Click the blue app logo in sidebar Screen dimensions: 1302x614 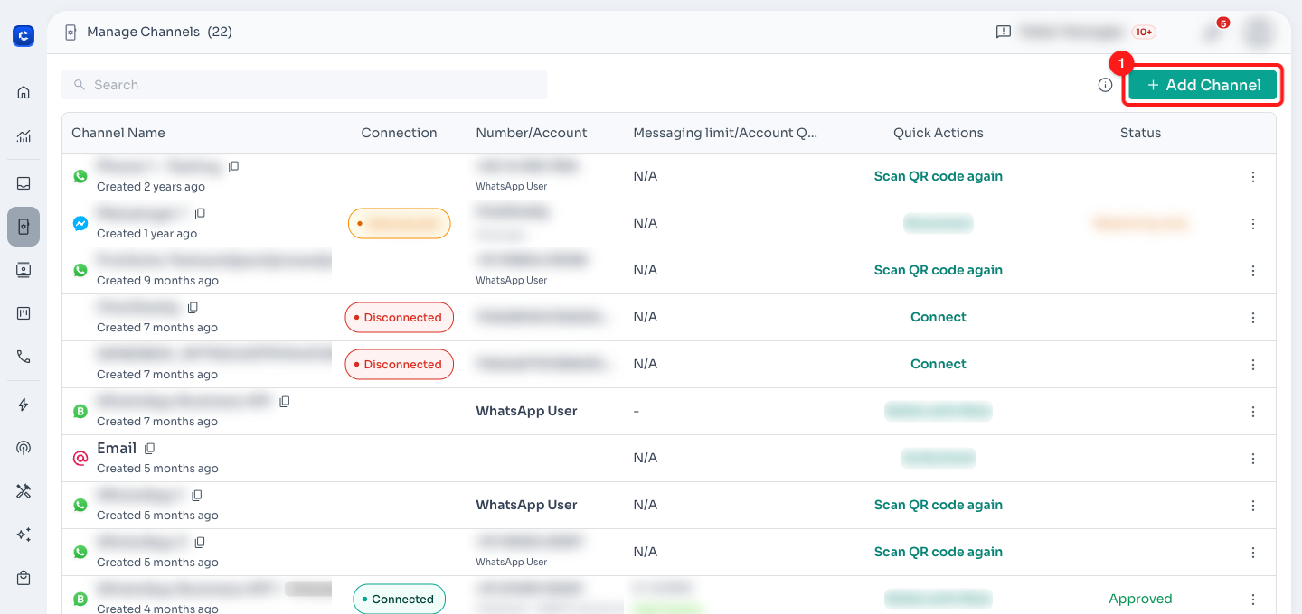click(x=24, y=35)
